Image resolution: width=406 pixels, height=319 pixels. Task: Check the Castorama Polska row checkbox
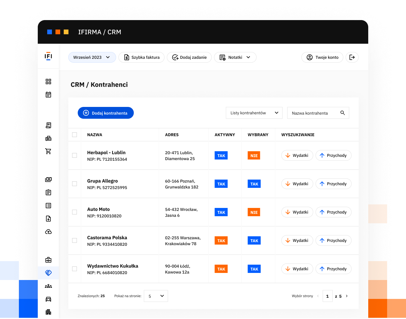[75, 240]
